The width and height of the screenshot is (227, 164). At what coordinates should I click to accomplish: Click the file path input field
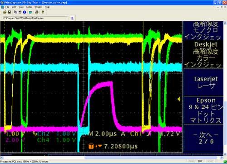[35, 18]
